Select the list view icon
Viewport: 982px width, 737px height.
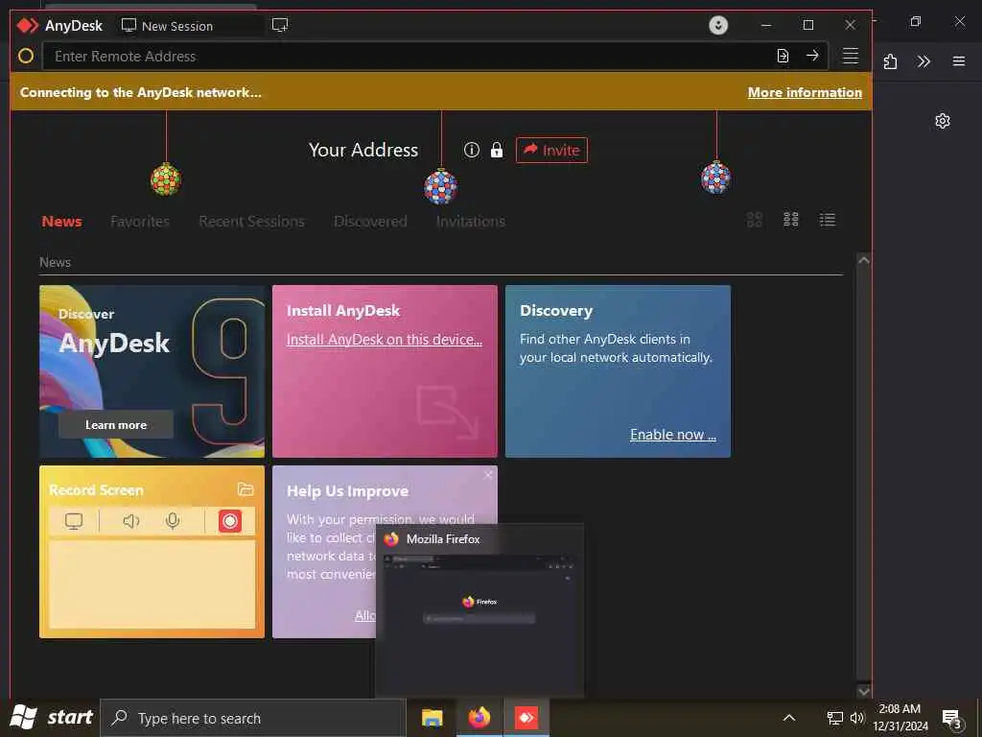828,220
